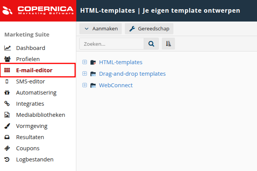Focus the Zoeken search field
Image resolution: width=257 pixels, height=171 pixels.
pyautogui.click(x=111, y=44)
